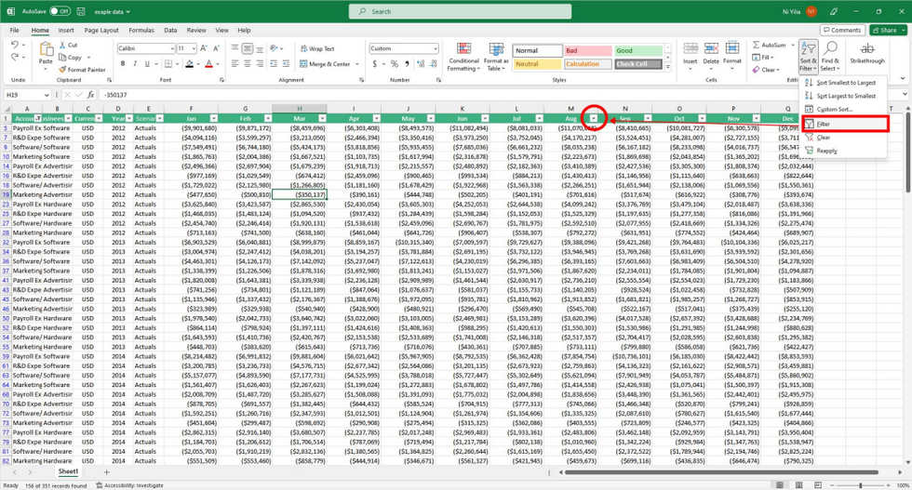This screenshot has height=490, width=912.
Task: Open the Oct column filter dropdown
Action: point(702,119)
